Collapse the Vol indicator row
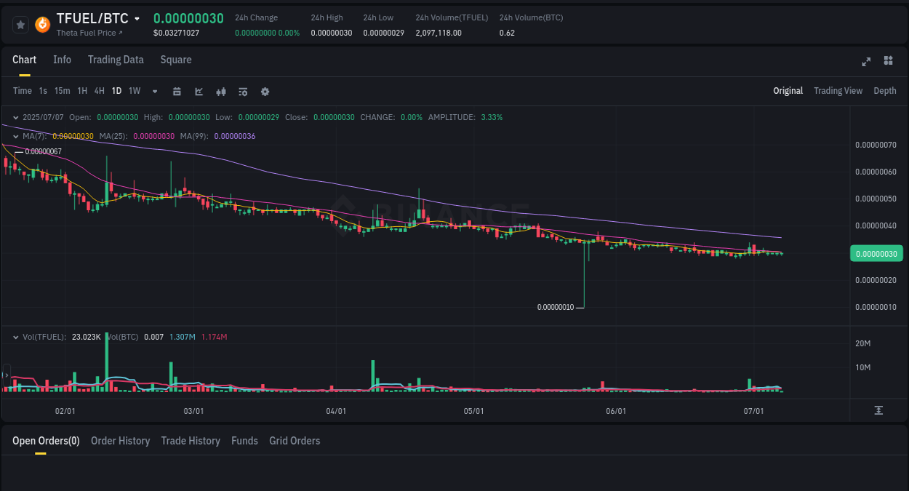 pos(16,337)
